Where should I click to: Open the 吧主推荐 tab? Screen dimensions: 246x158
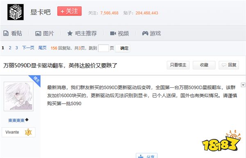[82, 33]
